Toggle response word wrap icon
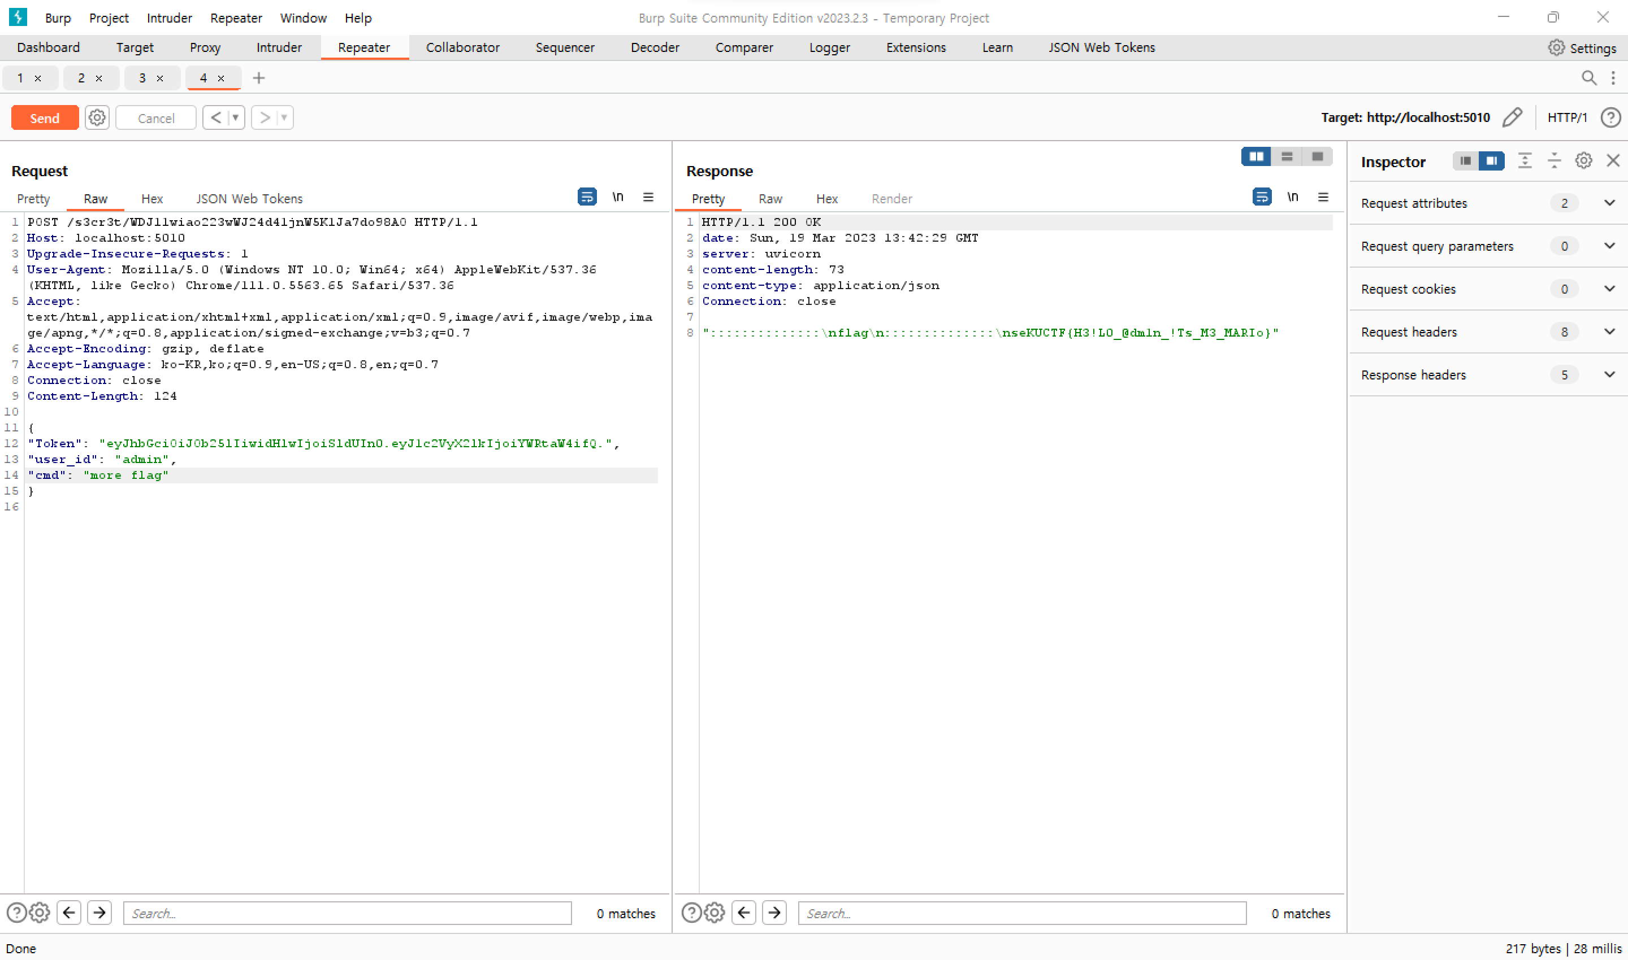Image resolution: width=1628 pixels, height=960 pixels. (1262, 197)
